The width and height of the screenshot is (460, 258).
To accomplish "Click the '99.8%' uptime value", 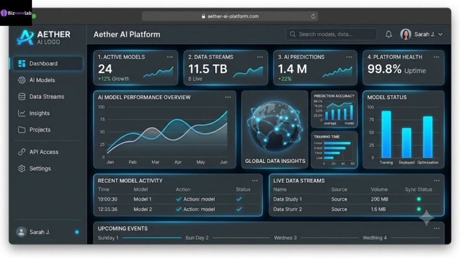I will tap(385, 69).
